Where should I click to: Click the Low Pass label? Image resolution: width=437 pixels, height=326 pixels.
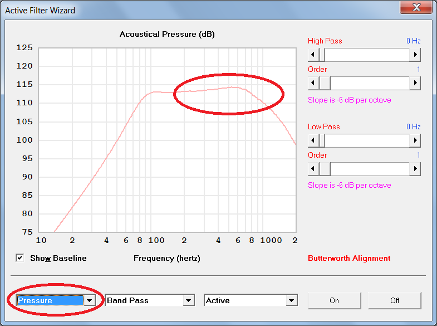point(324,126)
